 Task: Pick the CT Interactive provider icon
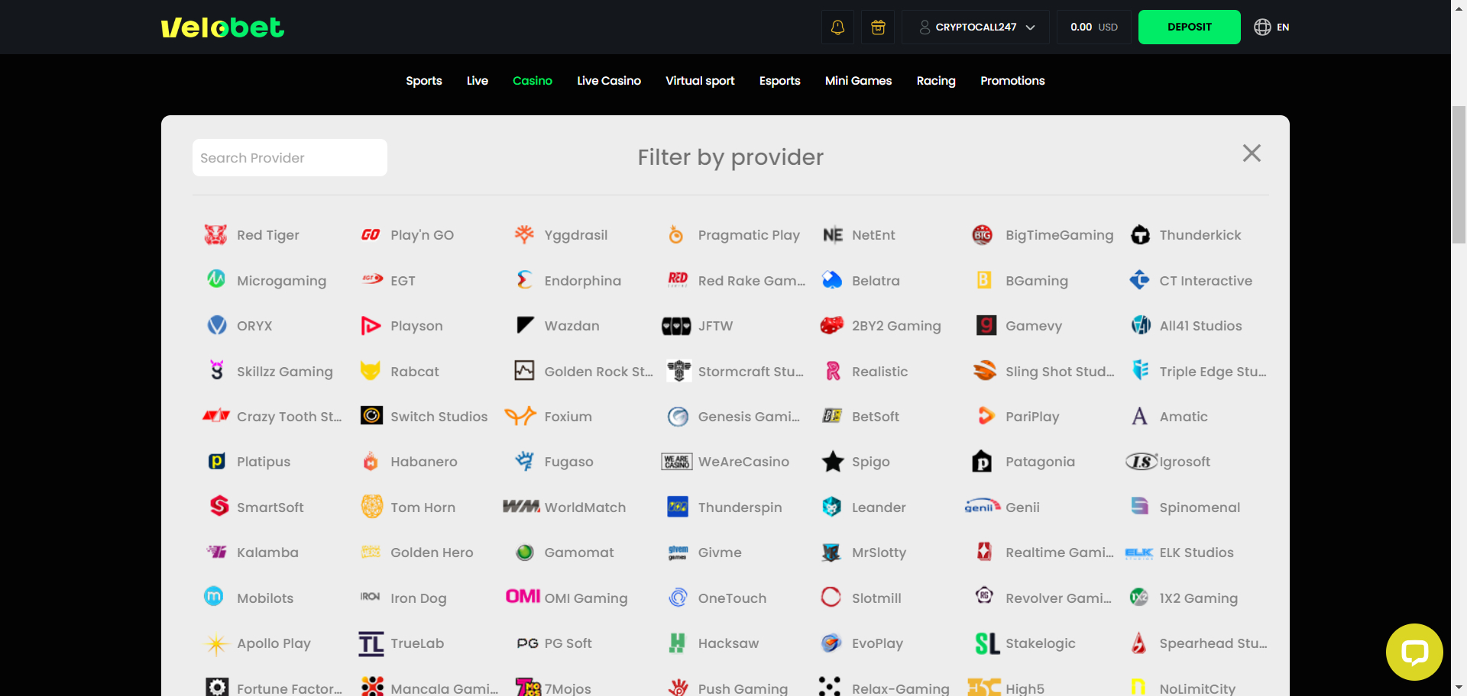click(1139, 280)
